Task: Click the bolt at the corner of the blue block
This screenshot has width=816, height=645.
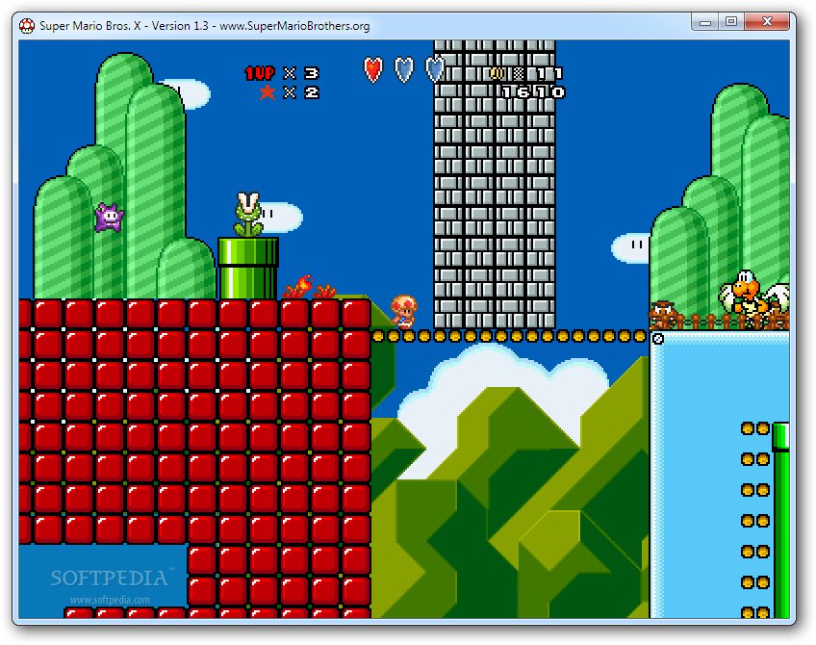Action: pyautogui.click(x=658, y=339)
